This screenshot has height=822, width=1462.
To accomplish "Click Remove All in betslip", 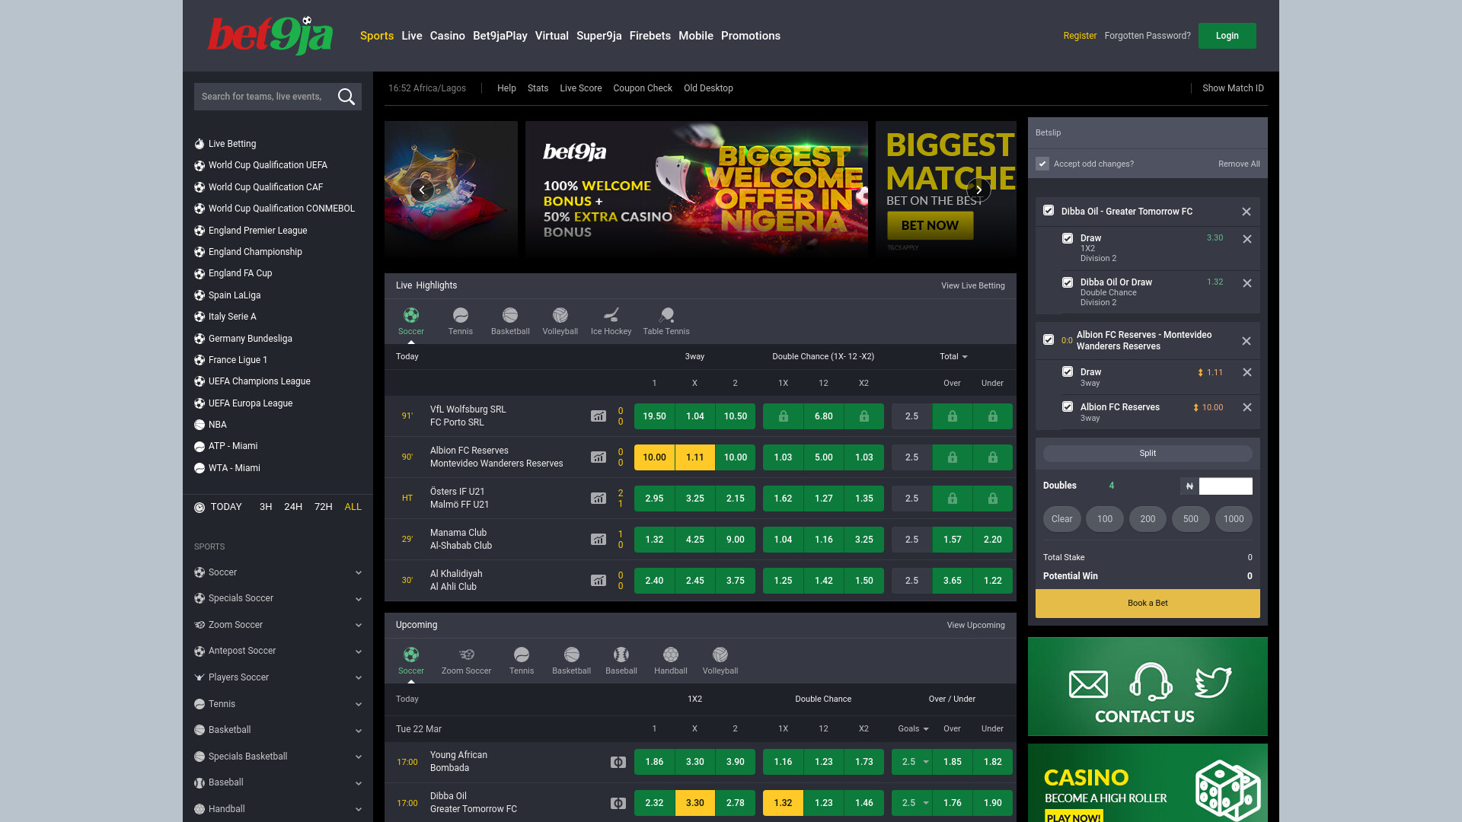I will [x=1239, y=164].
